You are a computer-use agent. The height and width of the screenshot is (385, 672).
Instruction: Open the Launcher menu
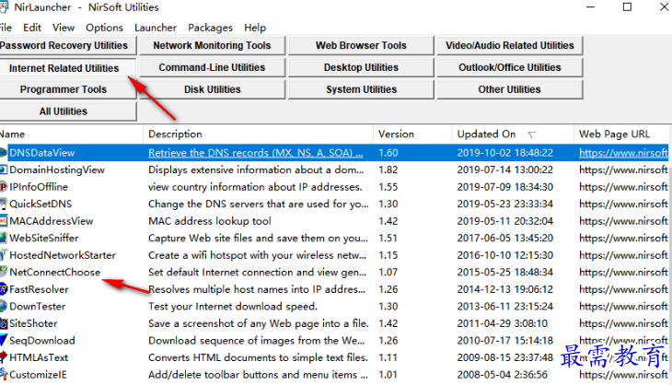[x=156, y=28]
